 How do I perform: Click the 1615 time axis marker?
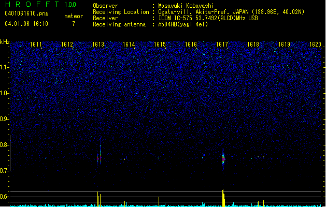tap(160, 45)
